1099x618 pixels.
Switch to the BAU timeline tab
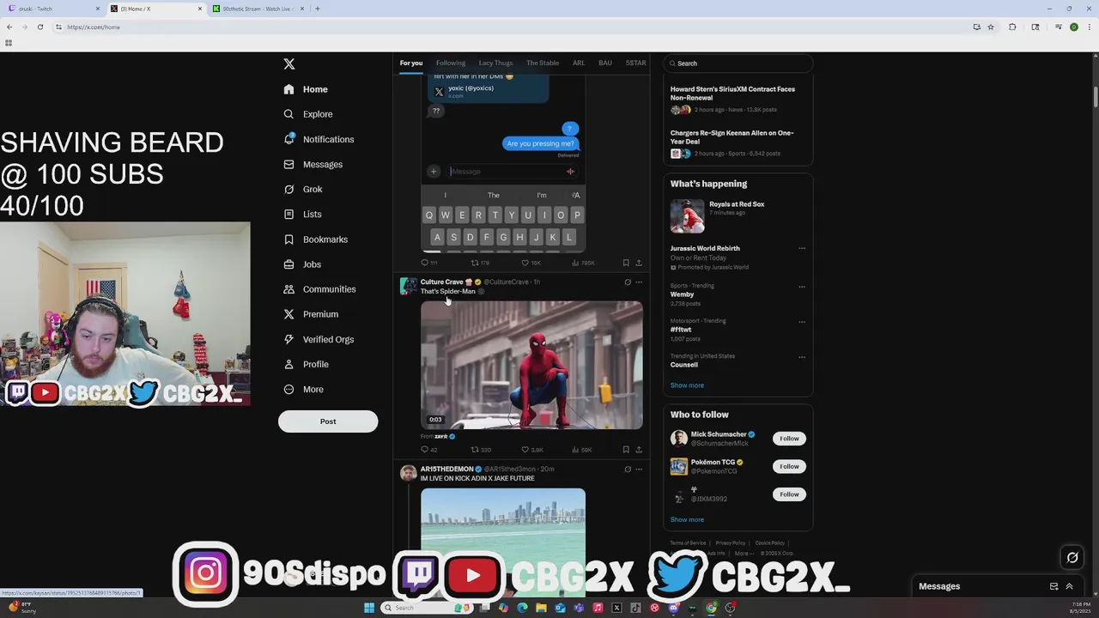point(605,63)
